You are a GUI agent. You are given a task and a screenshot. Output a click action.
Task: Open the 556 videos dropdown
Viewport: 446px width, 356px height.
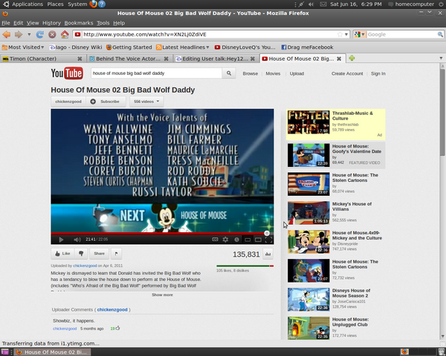pyautogui.click(x=146, y=102)
